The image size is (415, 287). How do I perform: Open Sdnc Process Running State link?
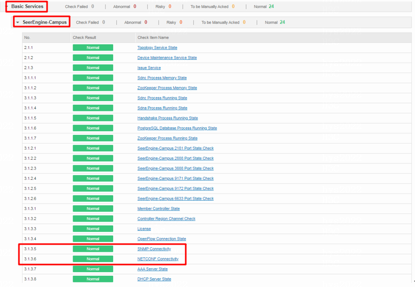coord(162,98)
